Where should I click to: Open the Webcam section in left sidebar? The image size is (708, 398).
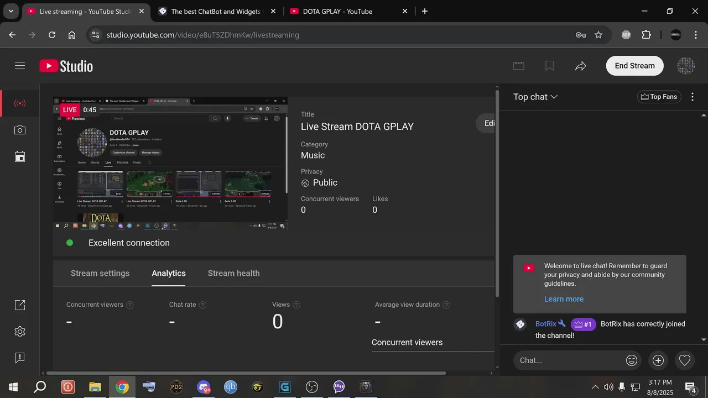tap(20, 130)
